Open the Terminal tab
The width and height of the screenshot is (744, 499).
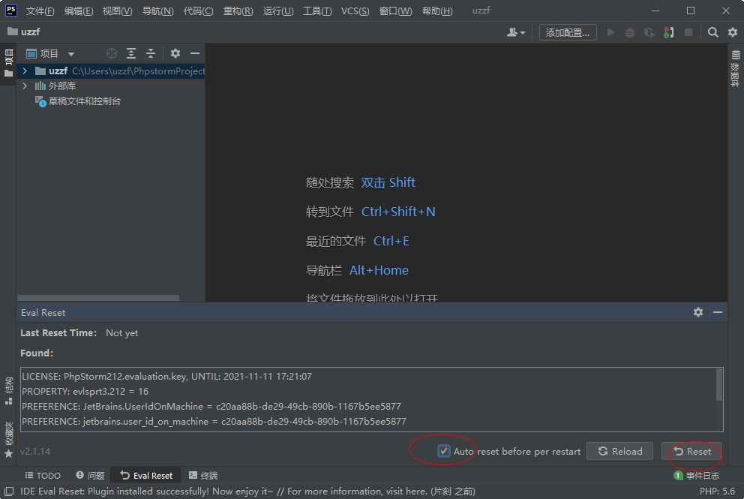click(203, 475)
